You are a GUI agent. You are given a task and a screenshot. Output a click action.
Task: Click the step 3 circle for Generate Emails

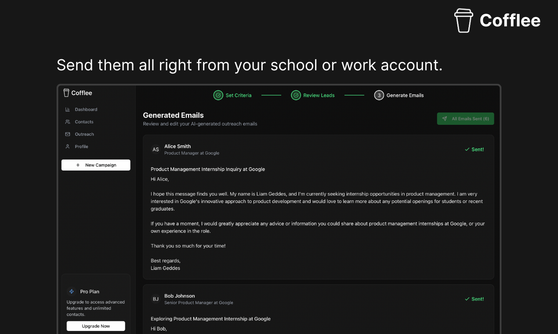379,95
